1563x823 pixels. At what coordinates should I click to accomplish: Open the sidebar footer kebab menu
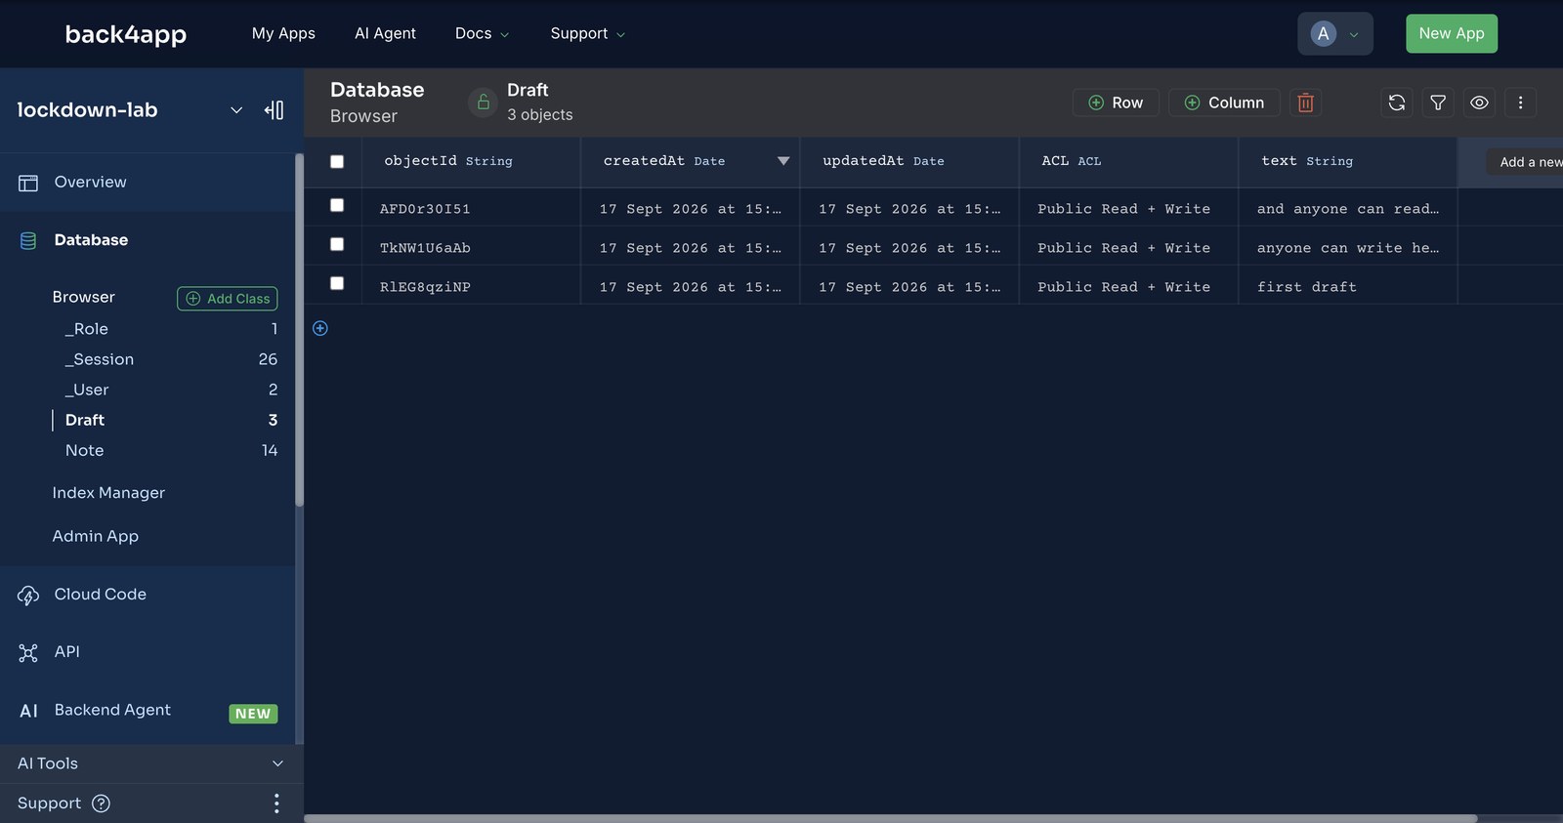pyautogui.click(x=276, y=803)
